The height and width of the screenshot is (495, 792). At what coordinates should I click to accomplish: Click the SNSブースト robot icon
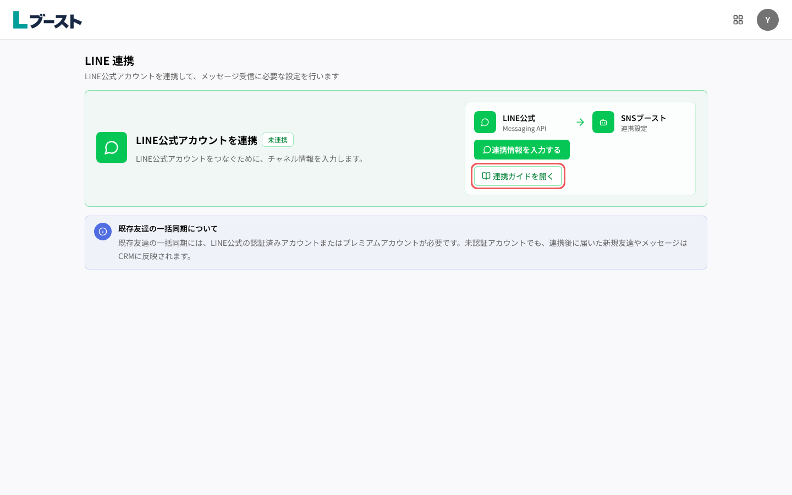click(x=603, y=122)
